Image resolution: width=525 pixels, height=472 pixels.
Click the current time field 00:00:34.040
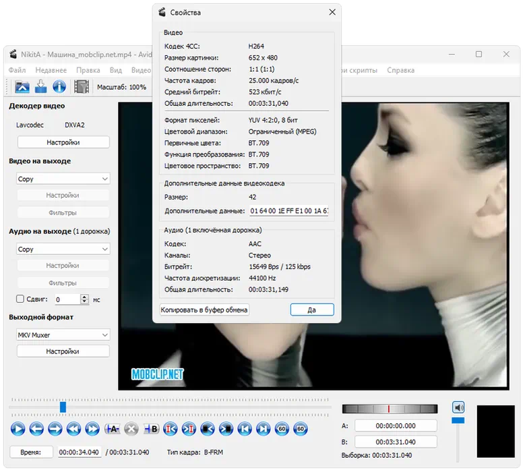pos(79,452)
